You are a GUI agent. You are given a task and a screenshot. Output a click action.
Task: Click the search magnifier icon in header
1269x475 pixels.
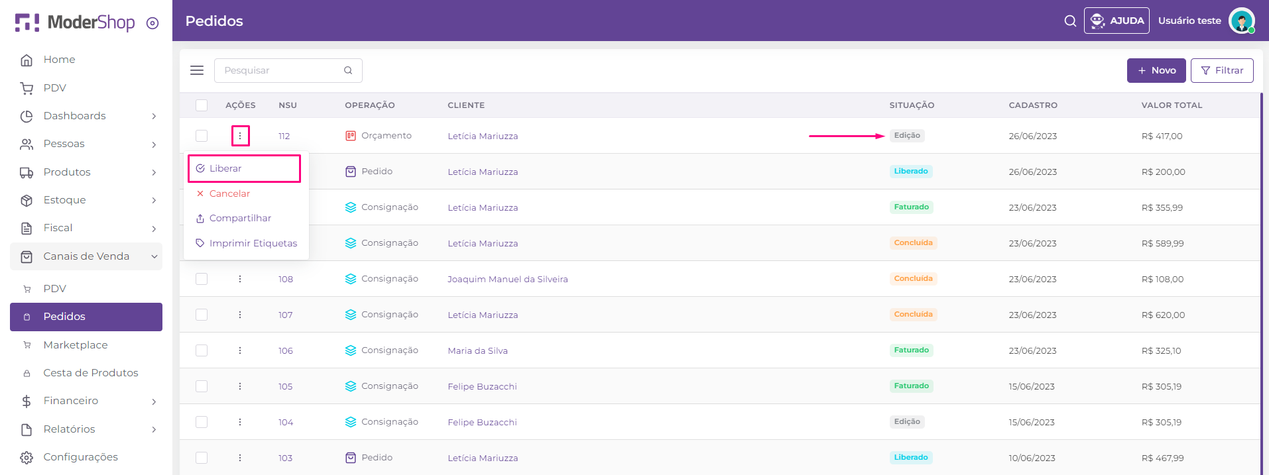click(x=1070, y=21)
